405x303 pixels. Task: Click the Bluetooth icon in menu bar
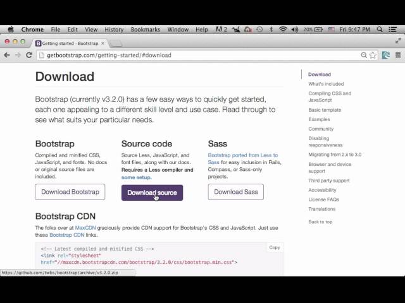tap(271, 30)
